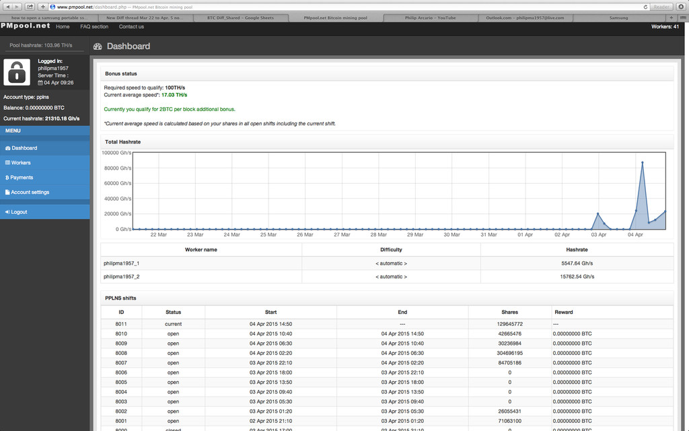Click the Reader button in address bar

click(x=661, y=7)
